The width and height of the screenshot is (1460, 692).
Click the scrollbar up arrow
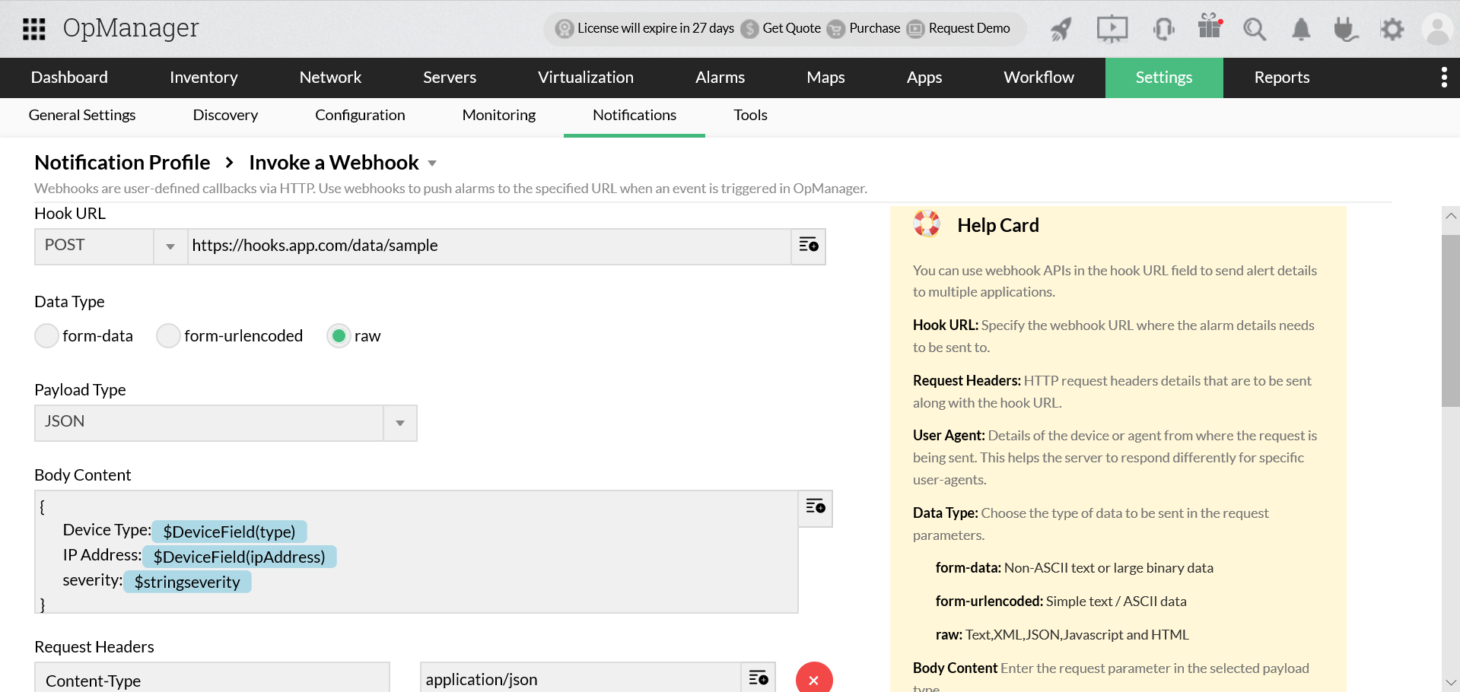1450,216
